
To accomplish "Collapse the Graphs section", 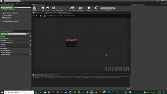I will (1, 37).
